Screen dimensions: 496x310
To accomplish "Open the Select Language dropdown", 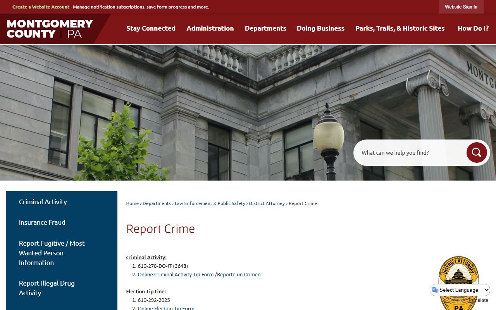I will point(460,290).
